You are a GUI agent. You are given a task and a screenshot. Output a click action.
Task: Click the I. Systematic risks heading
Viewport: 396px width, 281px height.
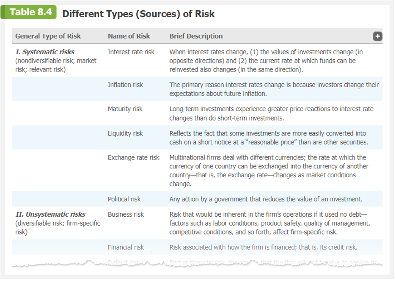coord(44,52)
